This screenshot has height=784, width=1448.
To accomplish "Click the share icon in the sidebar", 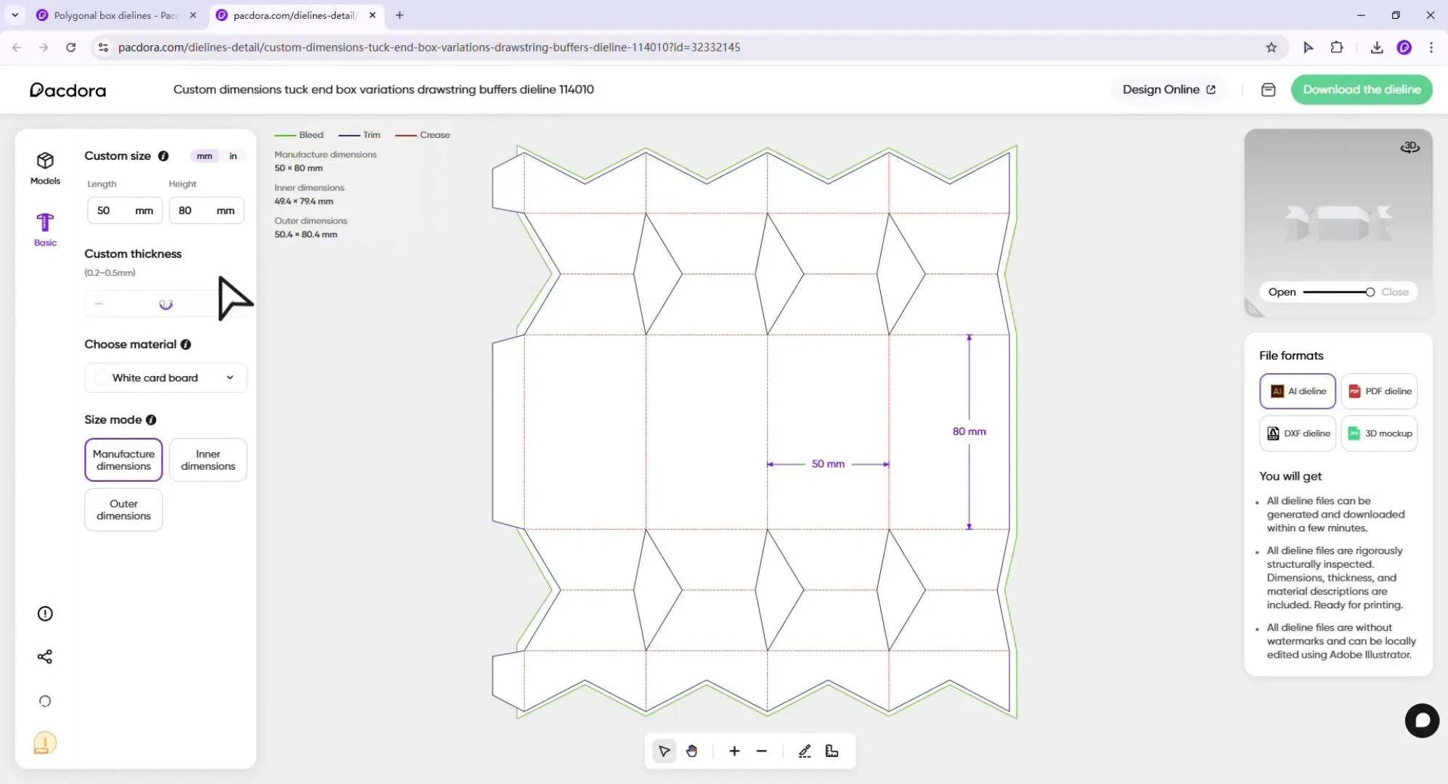I will [44, 656].
